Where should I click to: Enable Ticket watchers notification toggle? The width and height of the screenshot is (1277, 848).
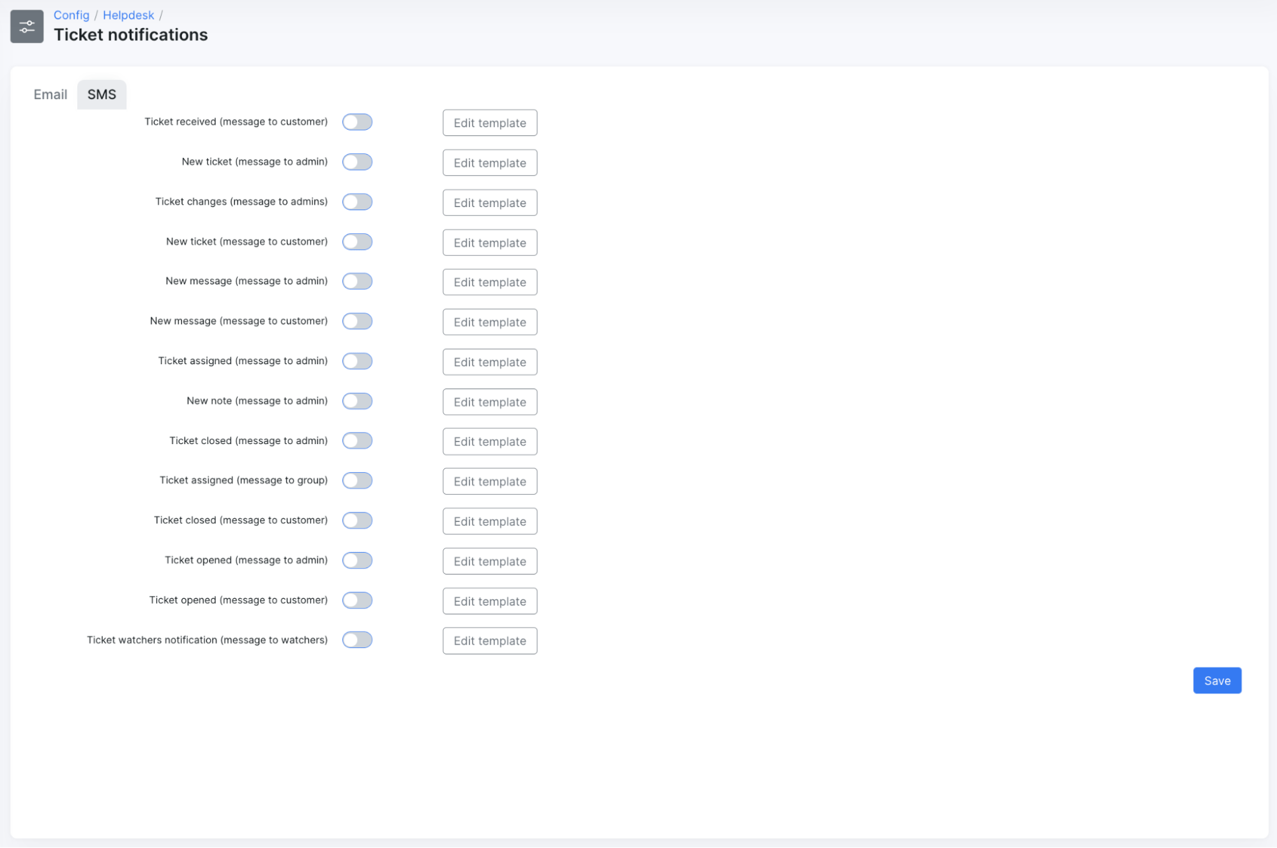357,640
